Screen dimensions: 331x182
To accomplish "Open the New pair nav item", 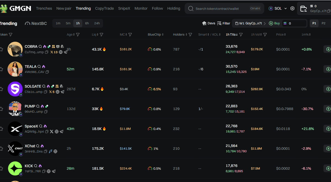I will click(x=64, y=9).
